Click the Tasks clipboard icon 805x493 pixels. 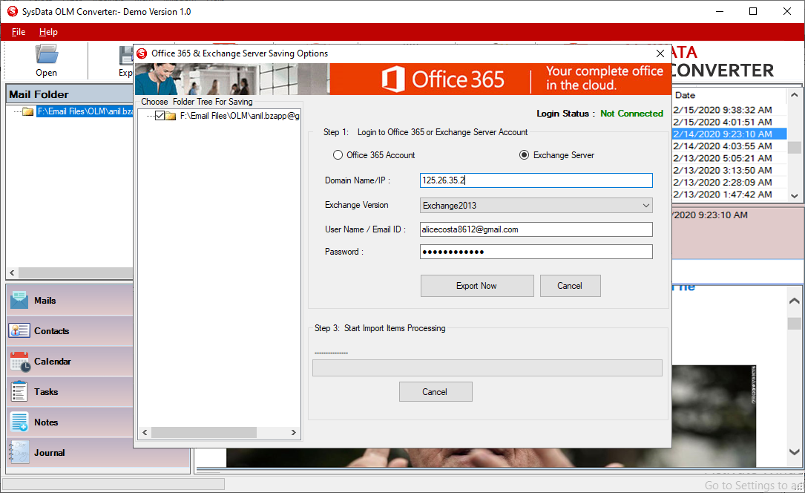(x=19, y=392)
